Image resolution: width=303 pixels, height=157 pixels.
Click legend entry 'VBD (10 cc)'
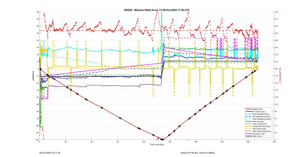[x=257, y=136]
